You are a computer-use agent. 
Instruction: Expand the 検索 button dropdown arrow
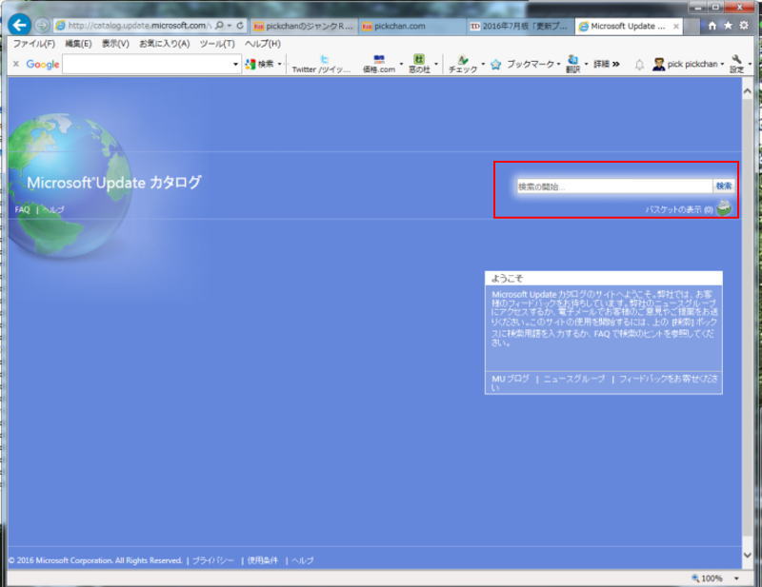[x=279, y=64]
